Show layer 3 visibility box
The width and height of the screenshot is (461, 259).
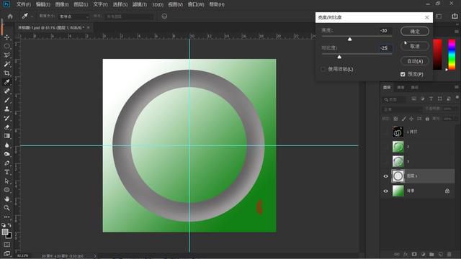tap(386, 161)
